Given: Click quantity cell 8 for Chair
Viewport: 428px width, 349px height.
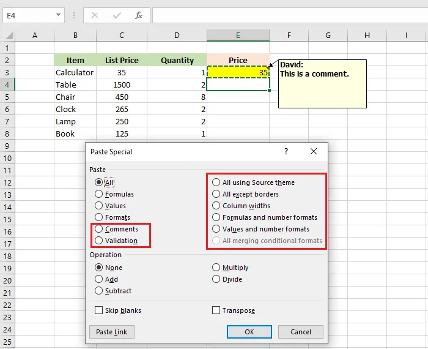Looking at the screenshot, I should click(177, 97).
